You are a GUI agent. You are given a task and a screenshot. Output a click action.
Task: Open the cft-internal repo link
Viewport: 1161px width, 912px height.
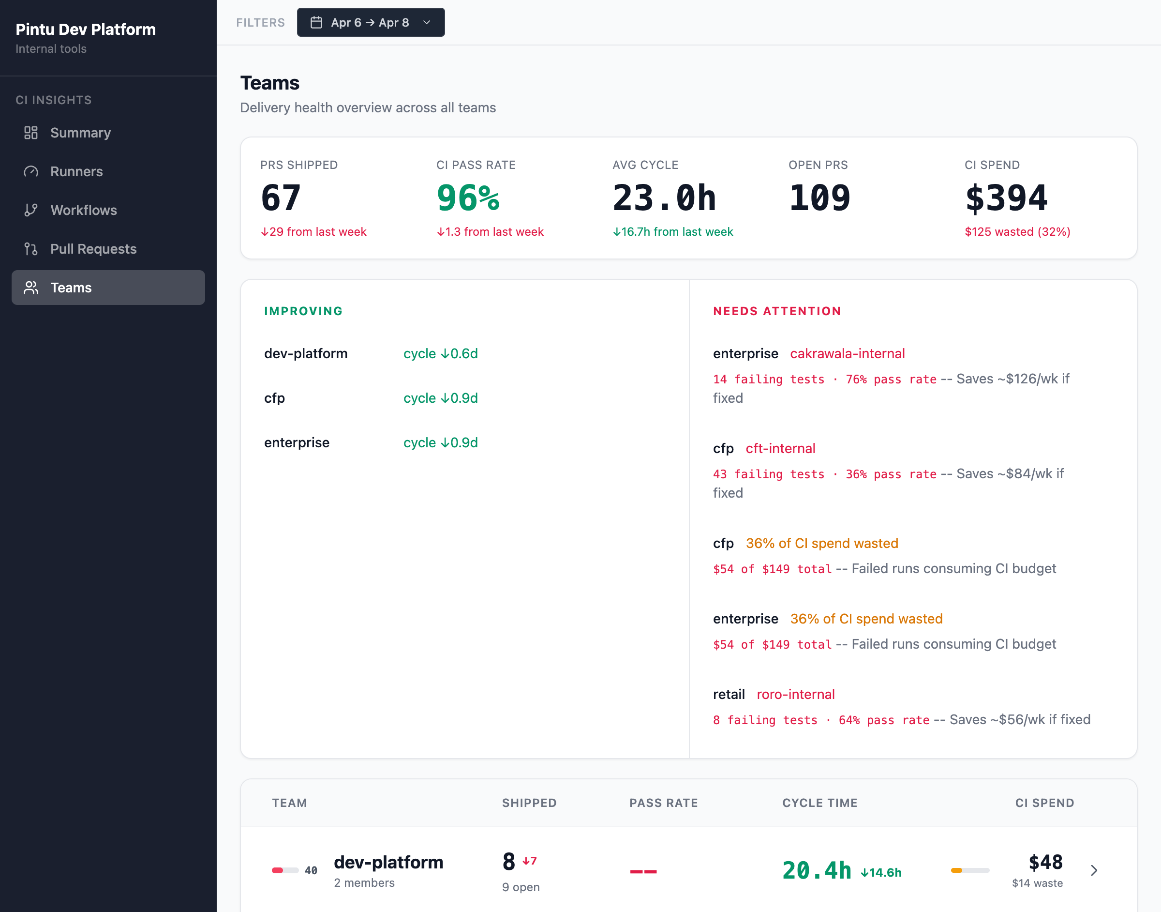(780, 449)
